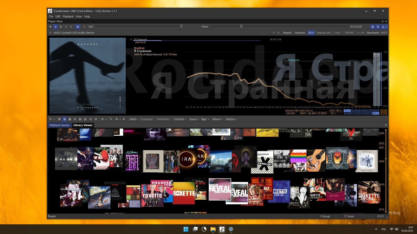Screen dimensions: 417x234
Task: Open the View menu
Action: (x=79, y=16)
